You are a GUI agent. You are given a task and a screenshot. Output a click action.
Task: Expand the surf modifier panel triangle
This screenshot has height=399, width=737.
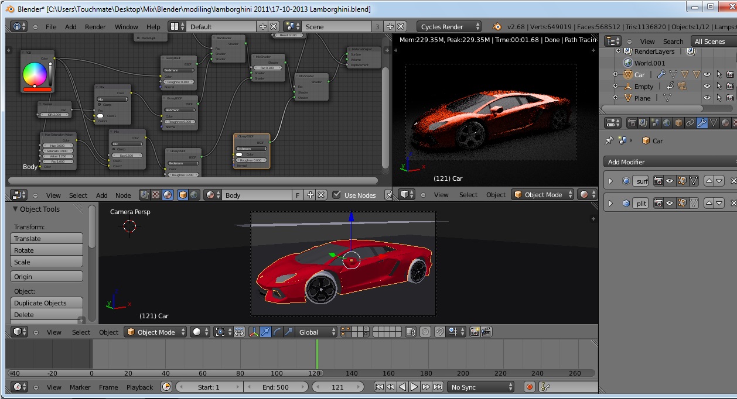pyautogui.click(x=610, y=181)
